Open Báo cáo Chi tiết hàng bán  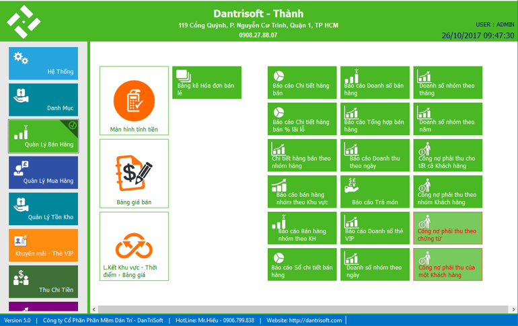point(302,83)
